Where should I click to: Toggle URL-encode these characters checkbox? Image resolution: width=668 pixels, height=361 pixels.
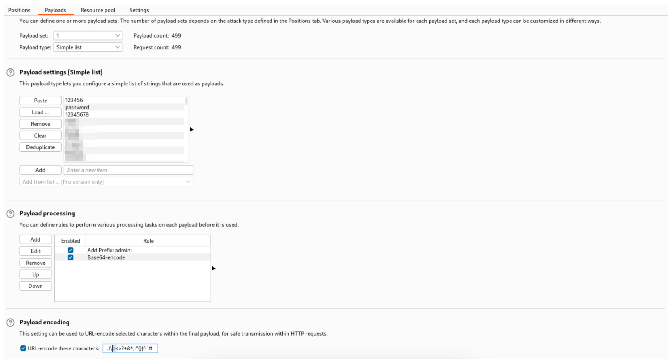tap(23, 348)
